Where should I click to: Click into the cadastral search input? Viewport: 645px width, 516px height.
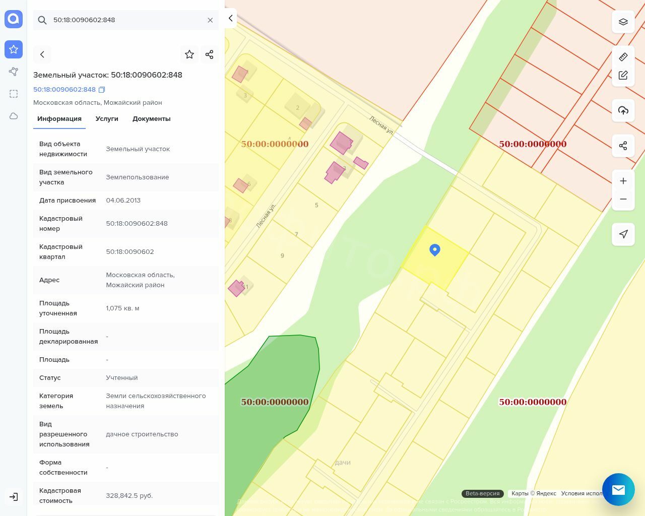tap(126, 20)
